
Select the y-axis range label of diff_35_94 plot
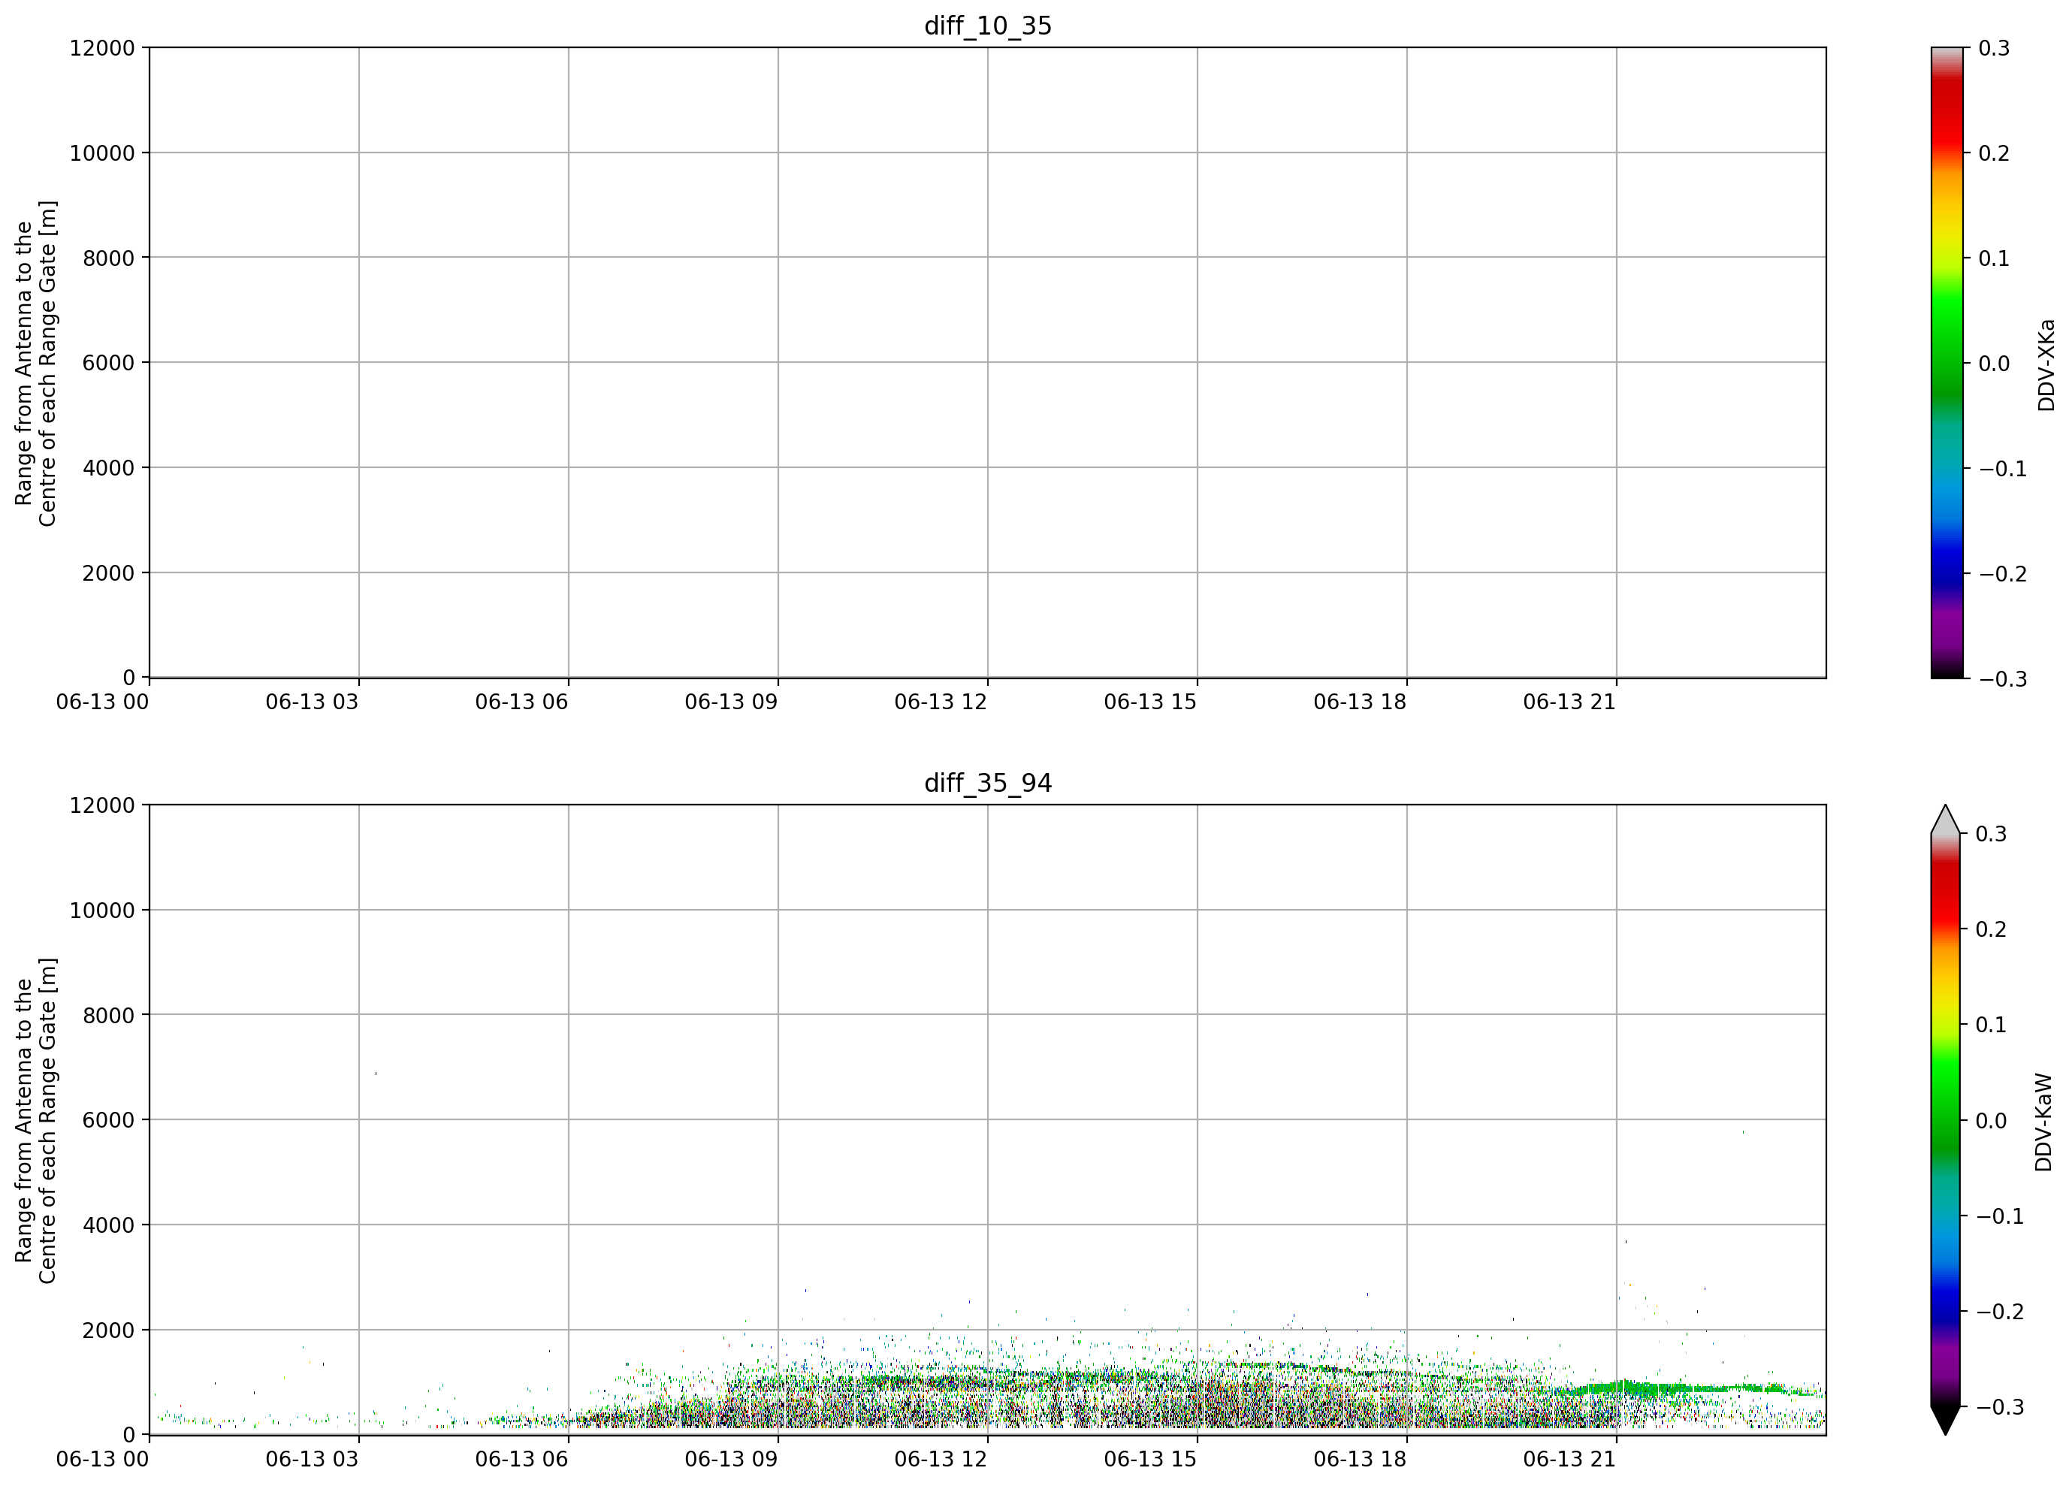(x=35, y=1119)
